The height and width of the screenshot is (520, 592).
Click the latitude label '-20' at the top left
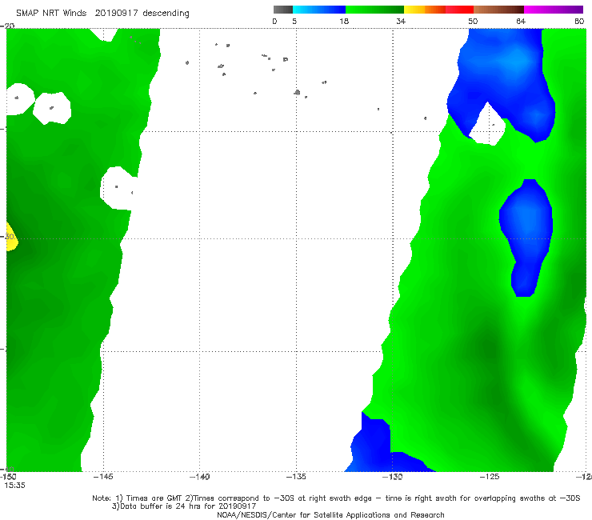pyautogui.click(x=7, y=26)
